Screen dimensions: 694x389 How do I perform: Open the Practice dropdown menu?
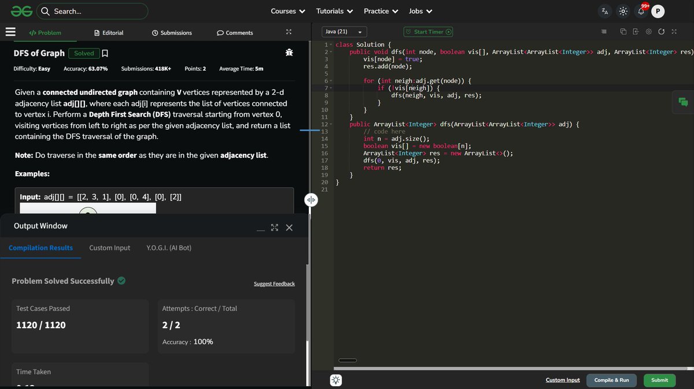coord(381,11)
